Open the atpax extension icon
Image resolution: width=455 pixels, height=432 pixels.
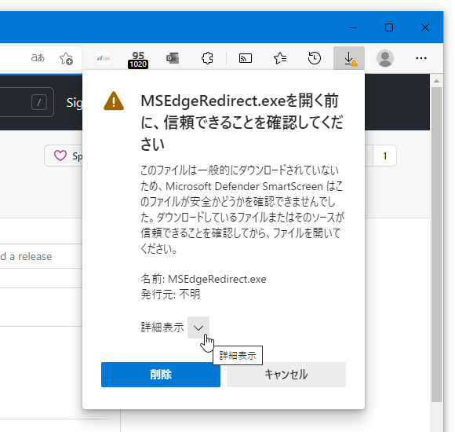[x=104, y=58]
